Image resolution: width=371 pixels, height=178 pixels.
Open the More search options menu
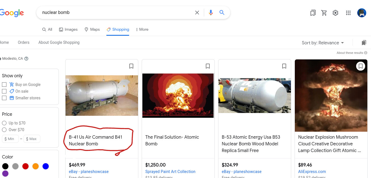pyautogui.click(x=142, y=29)
